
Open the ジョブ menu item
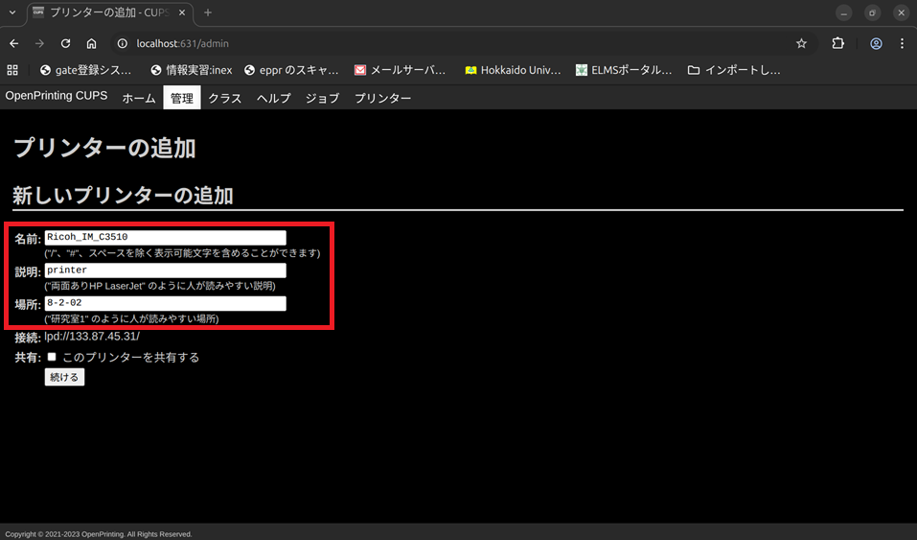point(322,98)
